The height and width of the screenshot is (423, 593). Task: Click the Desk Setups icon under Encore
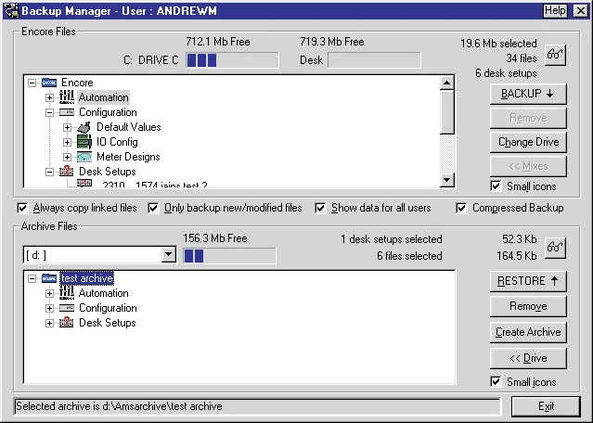(67, 172)
